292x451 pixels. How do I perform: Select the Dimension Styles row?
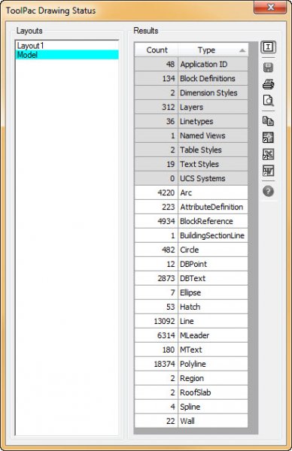tap(191, 93)
